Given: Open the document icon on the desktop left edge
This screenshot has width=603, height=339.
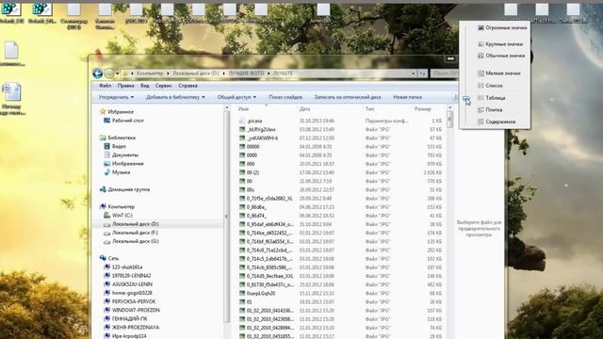Looking at the screenshot, I should [x=11, y=51].
